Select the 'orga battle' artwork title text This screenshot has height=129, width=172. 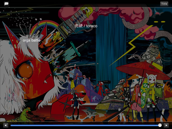[x=32, y=40]
